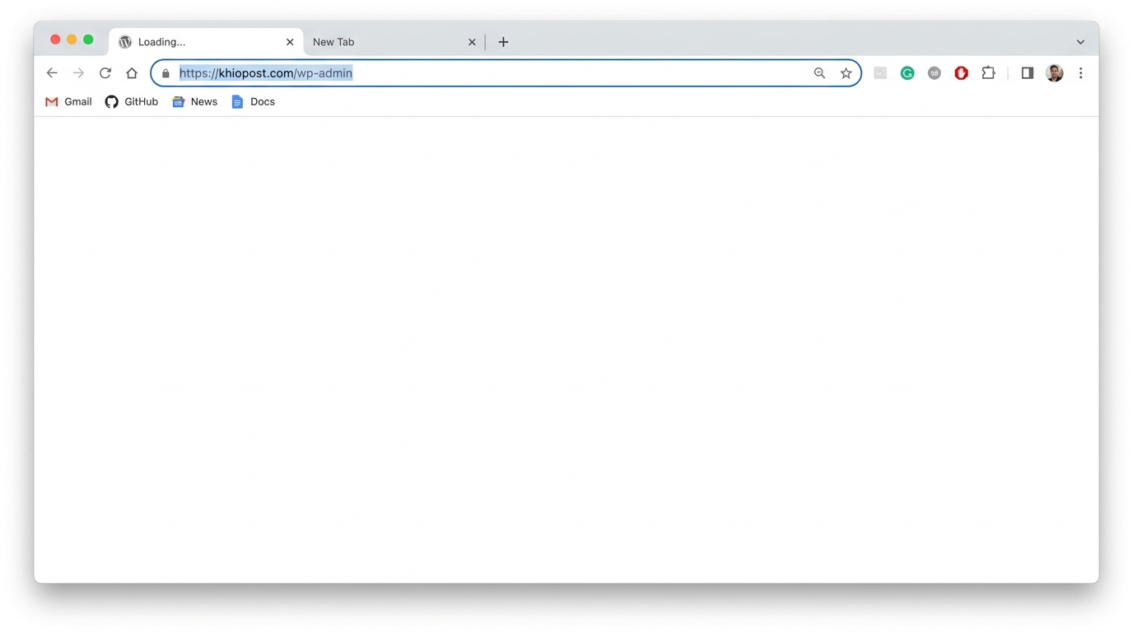The height and width of the screenshot is (632, 1133).
Task: Reload the current page
Action: 105,73
